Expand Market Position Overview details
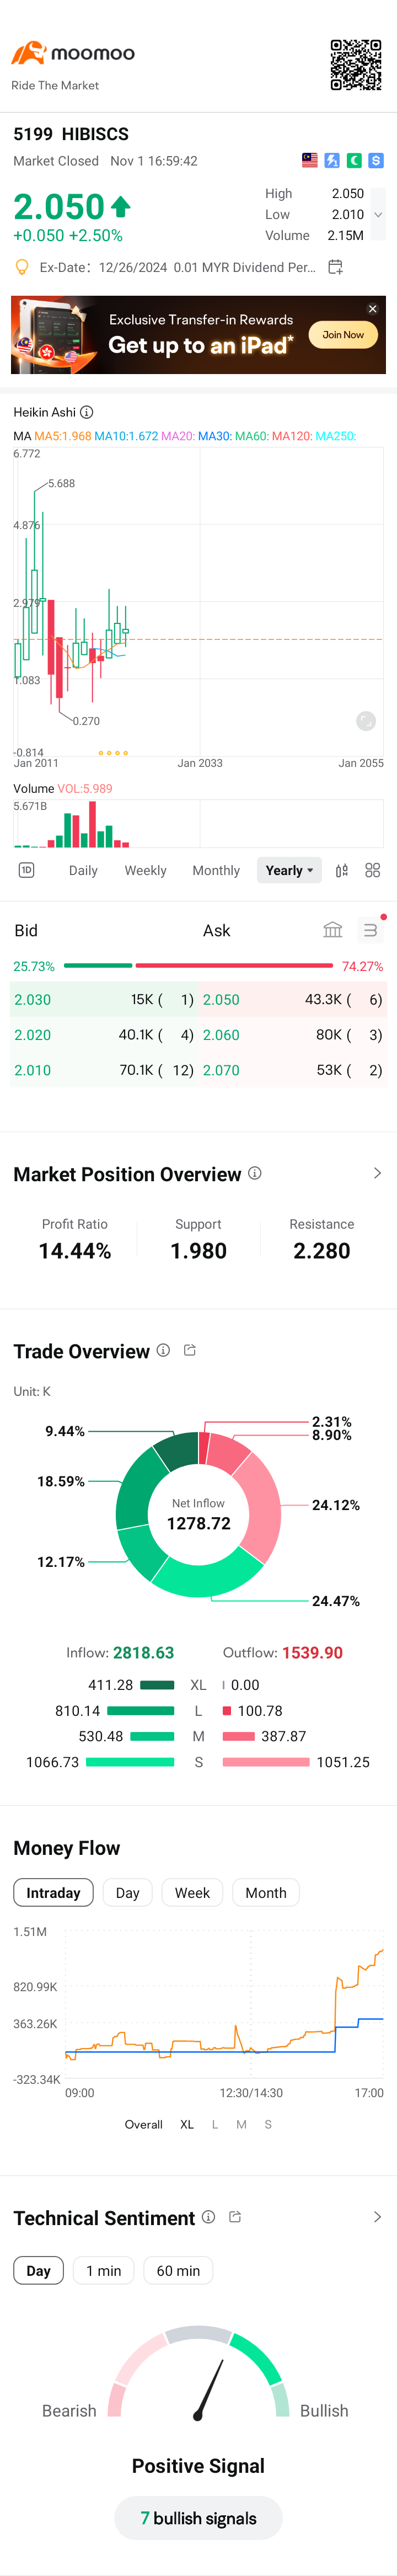 click(x=377, y=1173)
